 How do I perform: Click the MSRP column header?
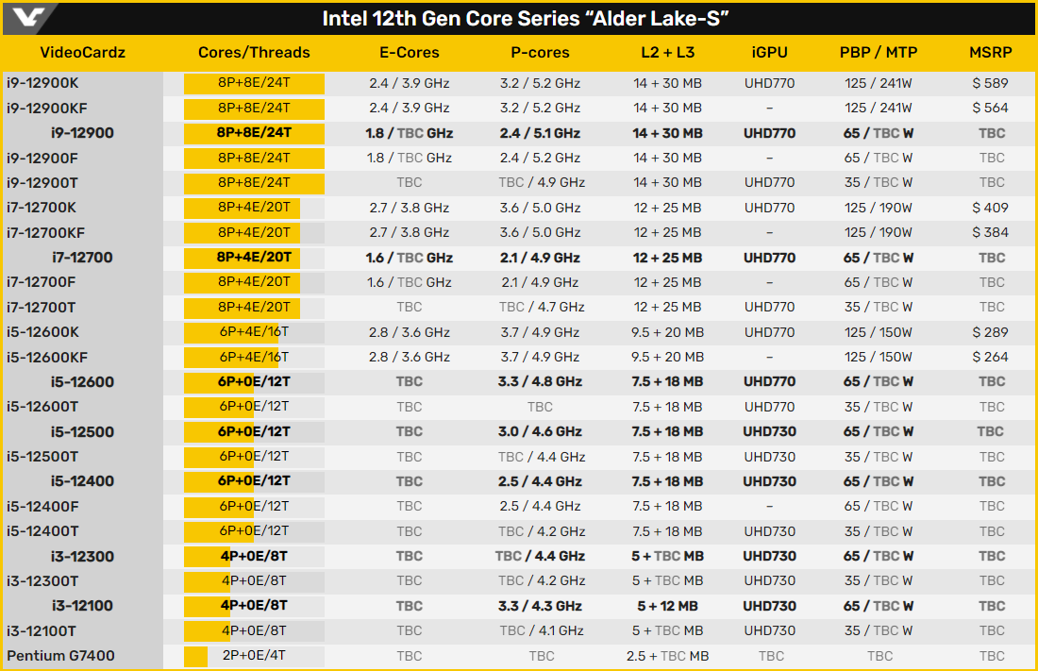pos(990,53)
